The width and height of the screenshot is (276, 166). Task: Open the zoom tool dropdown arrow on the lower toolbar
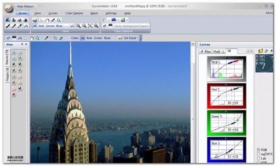tap(42, 38)
